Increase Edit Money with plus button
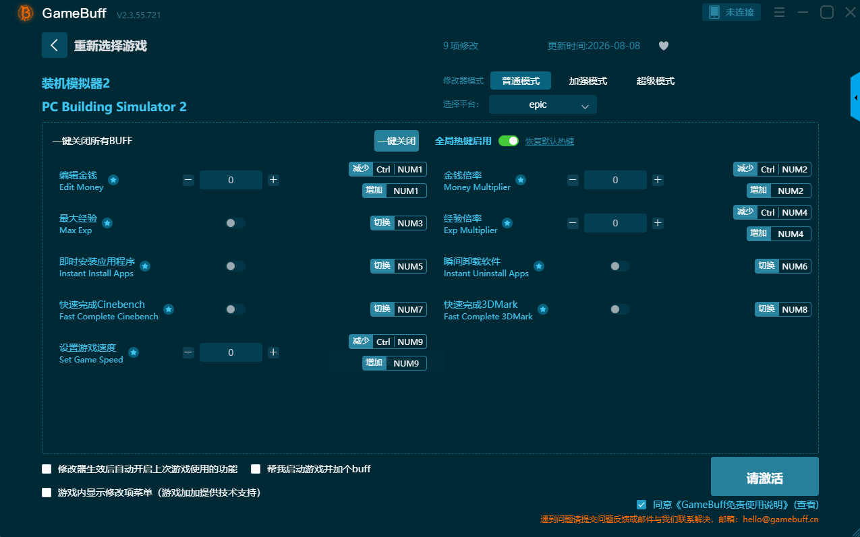This screenshot has width=860, height=537. click(x=273, y=180)
